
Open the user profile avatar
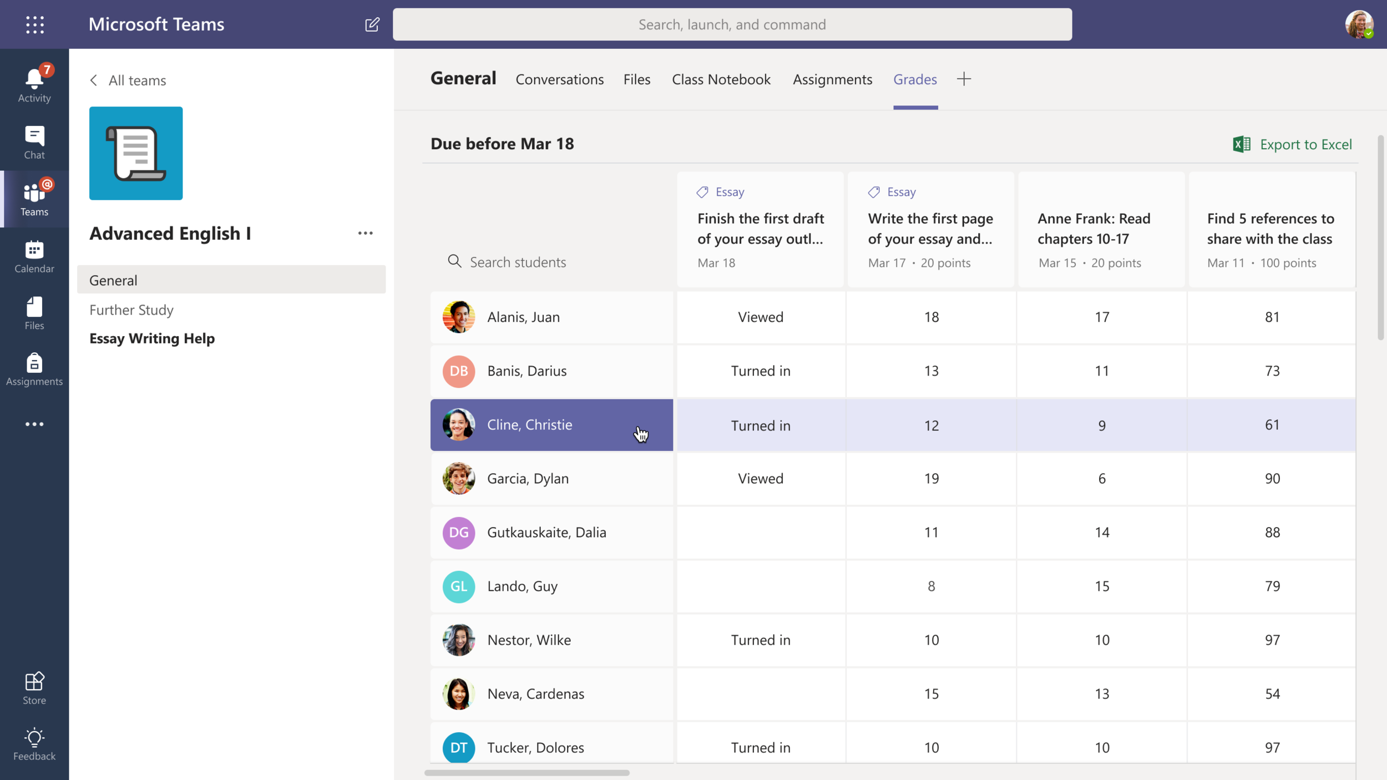(x=1358, y=24)
